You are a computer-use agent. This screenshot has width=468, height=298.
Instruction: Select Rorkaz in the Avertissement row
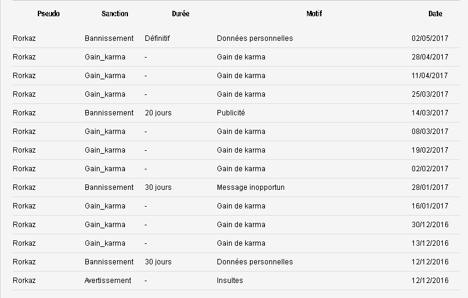coord(24,281)
